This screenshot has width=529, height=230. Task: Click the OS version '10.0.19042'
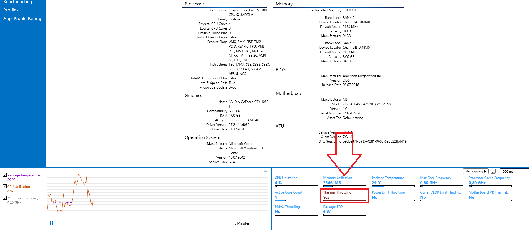[237, 157]
